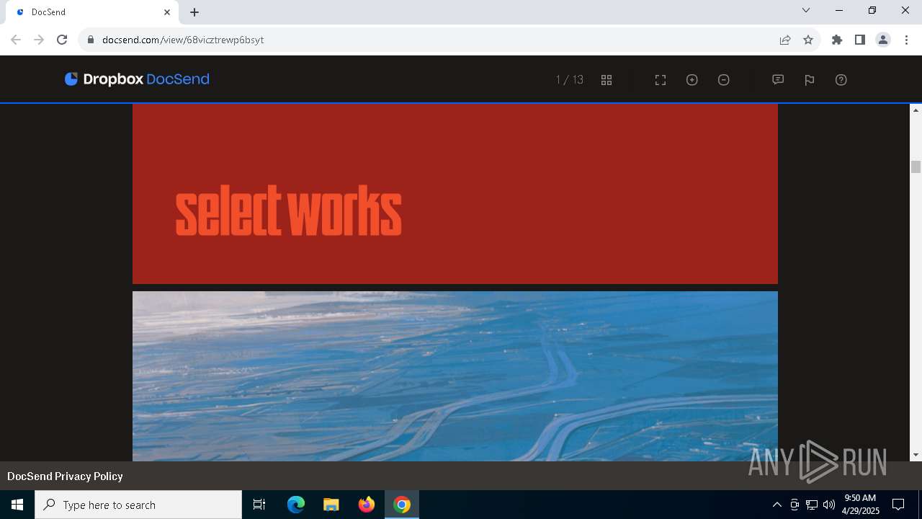
Task: Close the DocSend tab
Action: [x=167, y=12]
